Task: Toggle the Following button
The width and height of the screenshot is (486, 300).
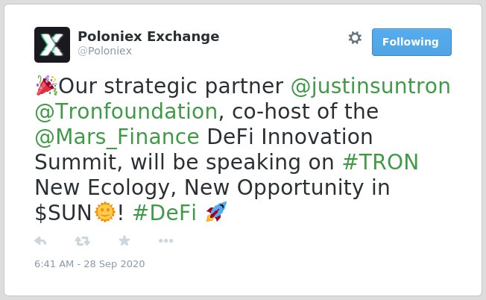Action: tap(411, 43)
